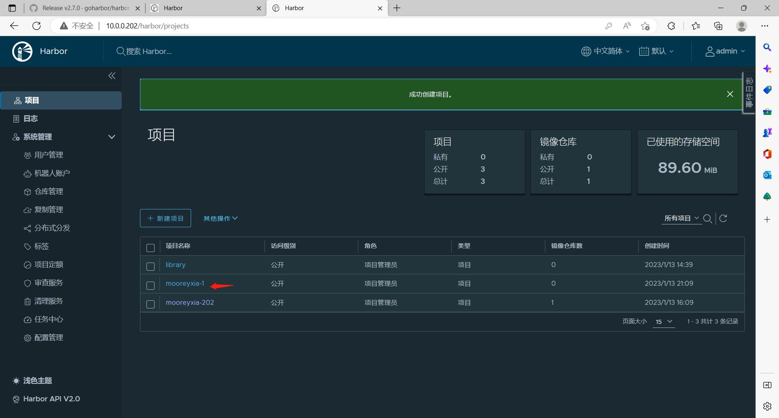Image resolution: width=779 pixels, height=418 pixels.
Task: Open 用户管理 user management
Action: (x=49, y=155)
